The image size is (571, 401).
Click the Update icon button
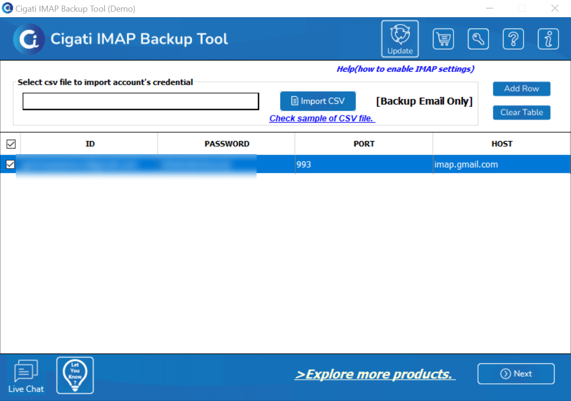tap(400, 39)
